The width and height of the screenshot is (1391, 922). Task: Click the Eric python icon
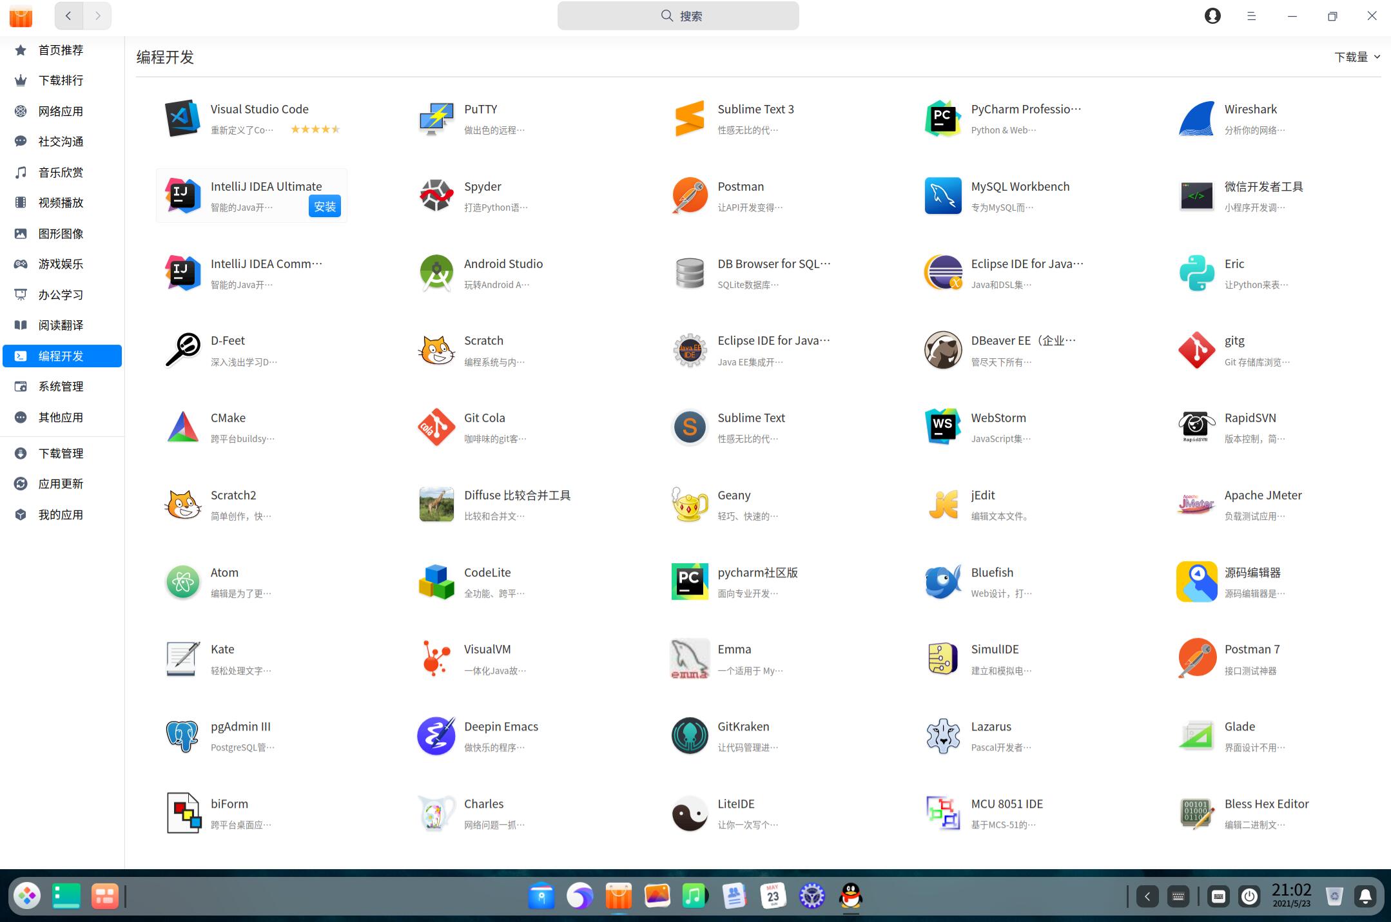pyautogui.click(x=1196, y=273)
